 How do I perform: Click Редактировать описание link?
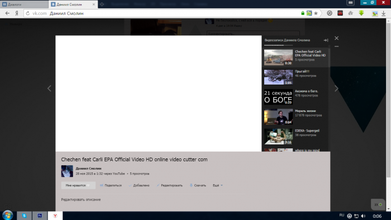[x=81, y=199]
